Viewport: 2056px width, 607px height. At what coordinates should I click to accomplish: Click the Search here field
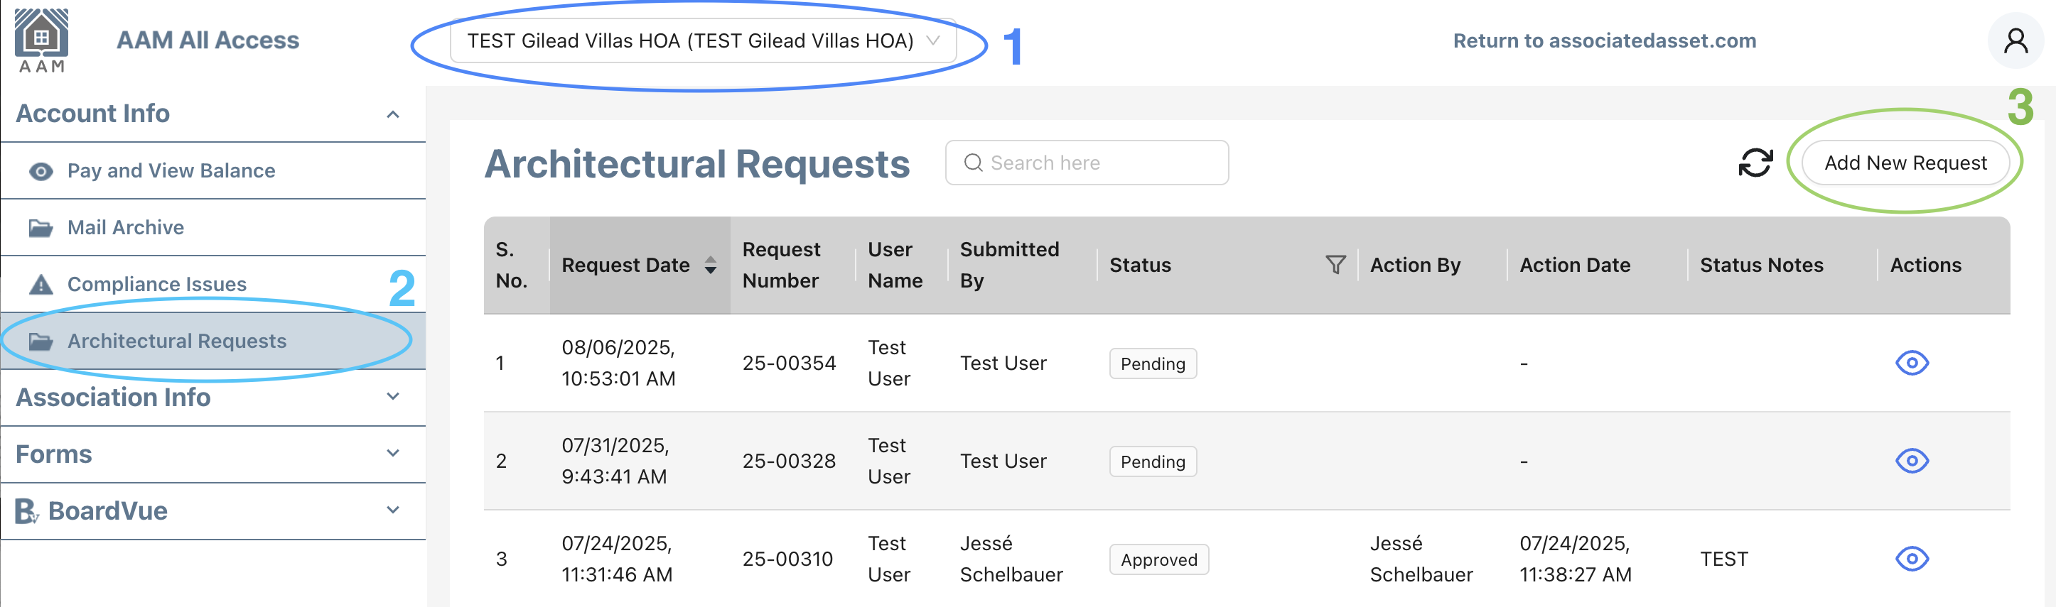point(1086,163)
